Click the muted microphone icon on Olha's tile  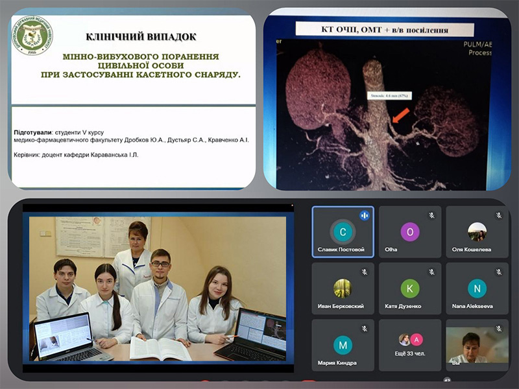[x=431, y=215]
